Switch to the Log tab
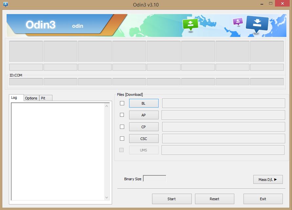Image resolution: width=292 pixels, height=210 pixels. point(16,97)
